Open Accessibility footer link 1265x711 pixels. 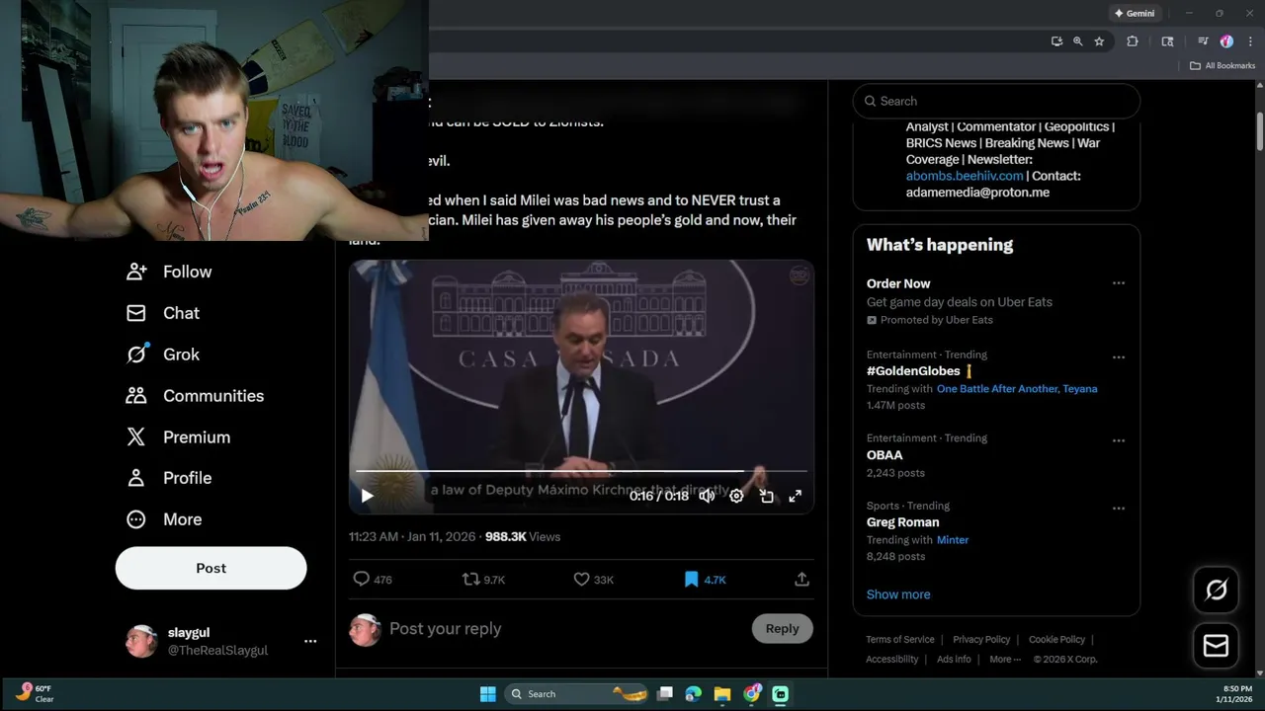coord(892,660)
